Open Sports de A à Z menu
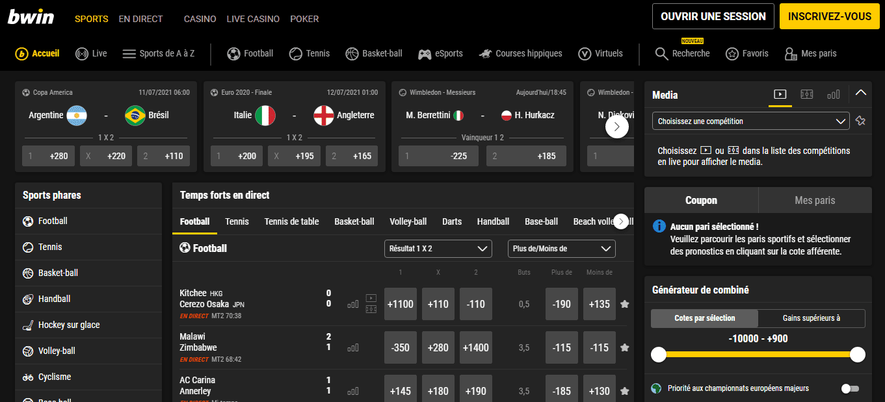 click(x=159, y=54)
